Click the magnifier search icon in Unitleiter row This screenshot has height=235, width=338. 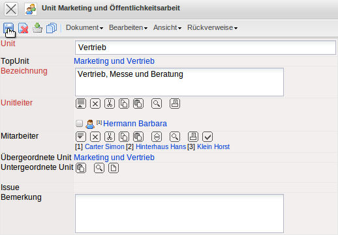point(157,104)
